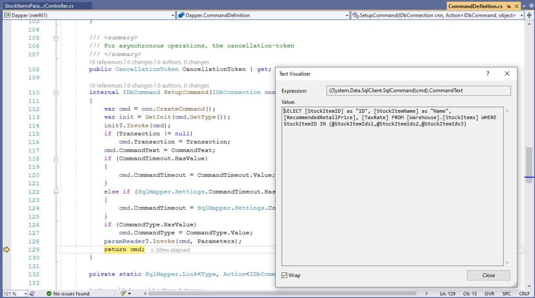Click the Close button in Text Visualizer

[489, 275]
